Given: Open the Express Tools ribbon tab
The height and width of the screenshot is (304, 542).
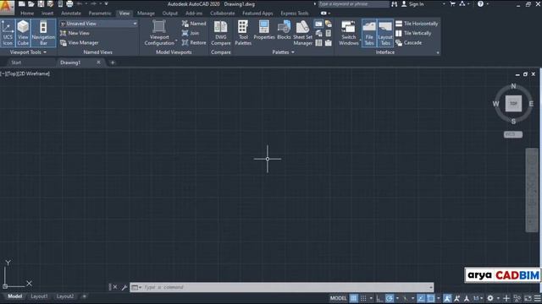Looking at the screenshot, I should click(294, 14).
